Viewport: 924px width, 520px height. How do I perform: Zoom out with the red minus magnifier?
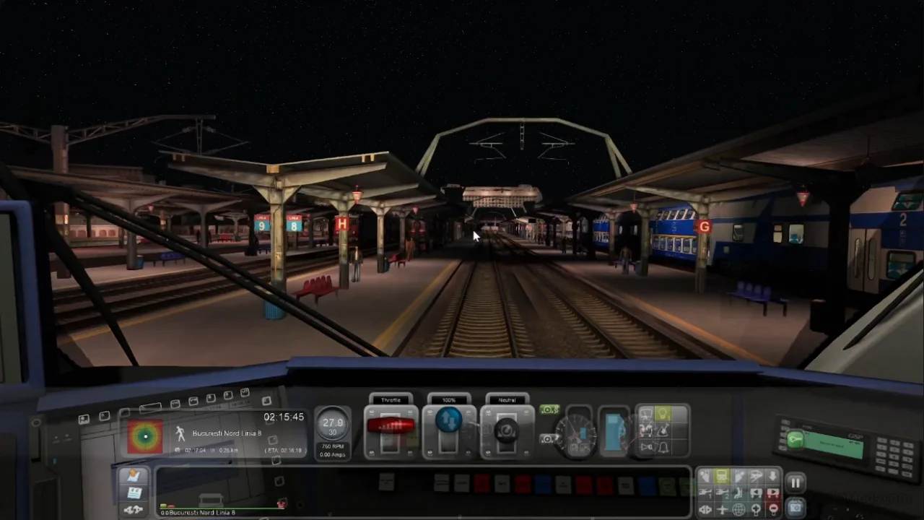coord(773,509)
